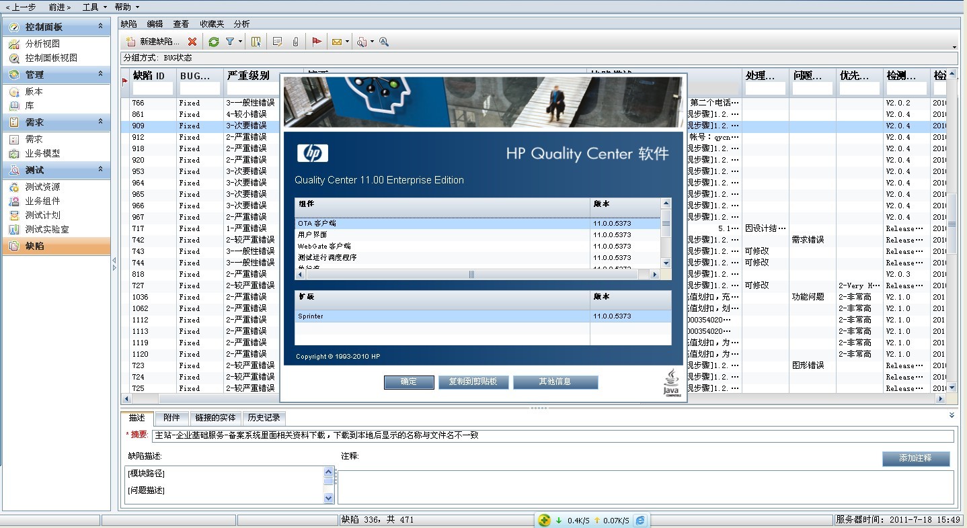This screenshot has height=528, width=967.
Task: Open the find similar defects dropdown arrow
Action: tap(372, 42)
